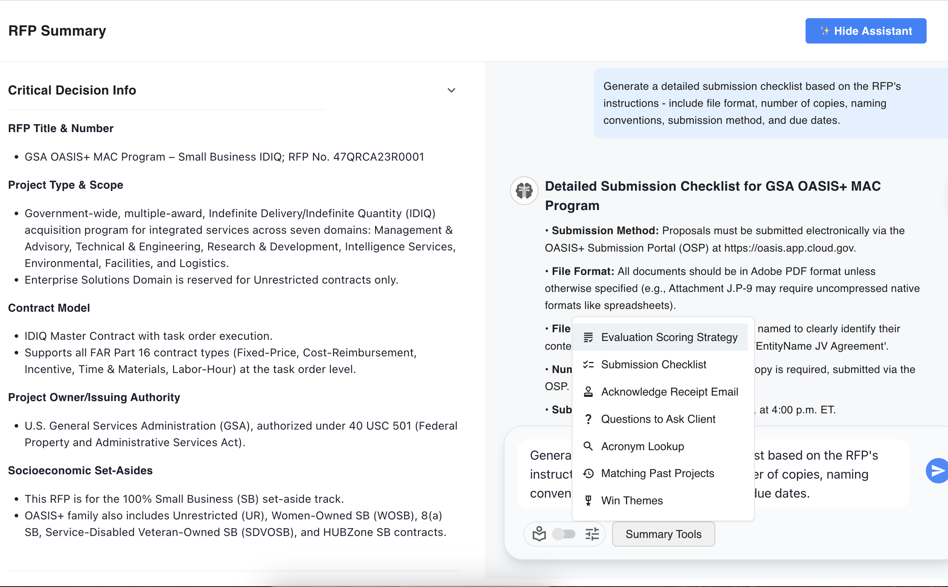The image size is (948, 587).
Task: Click the assistant brain avatar icon
Action: (524, 191)
